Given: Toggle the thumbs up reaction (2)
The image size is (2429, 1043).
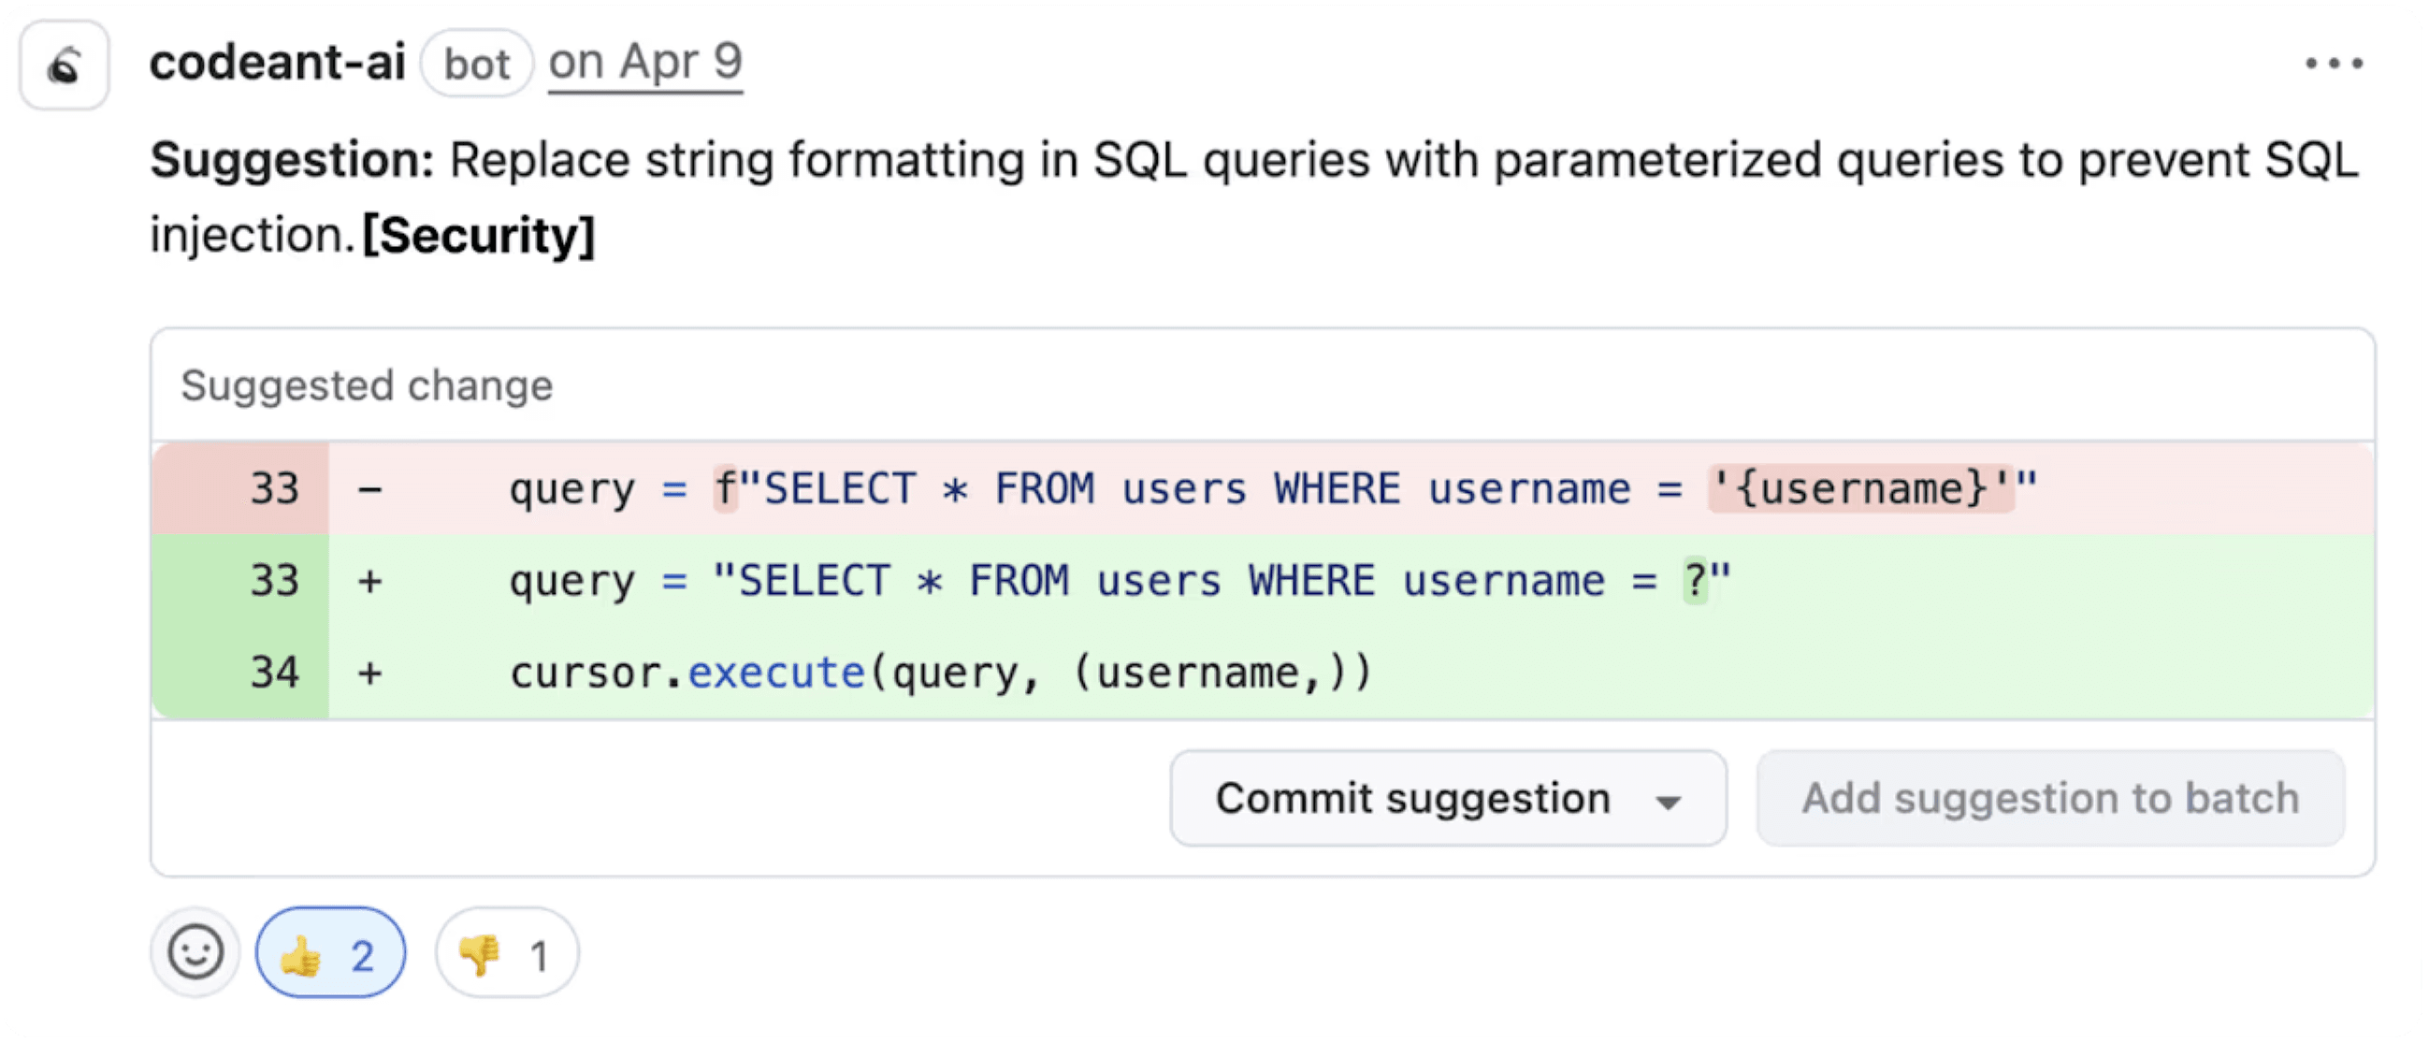Looking at the screenshot, I should (331, 952).
